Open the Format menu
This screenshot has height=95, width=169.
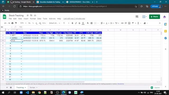click(33, 19)
